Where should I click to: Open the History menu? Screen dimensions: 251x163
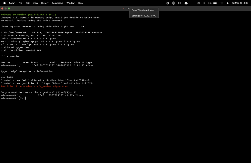(45, 3)
